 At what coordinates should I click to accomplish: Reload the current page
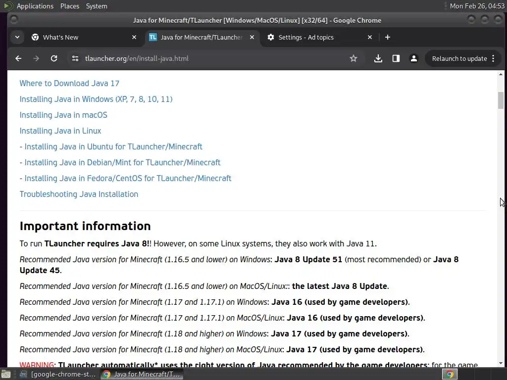coord(54,58)
